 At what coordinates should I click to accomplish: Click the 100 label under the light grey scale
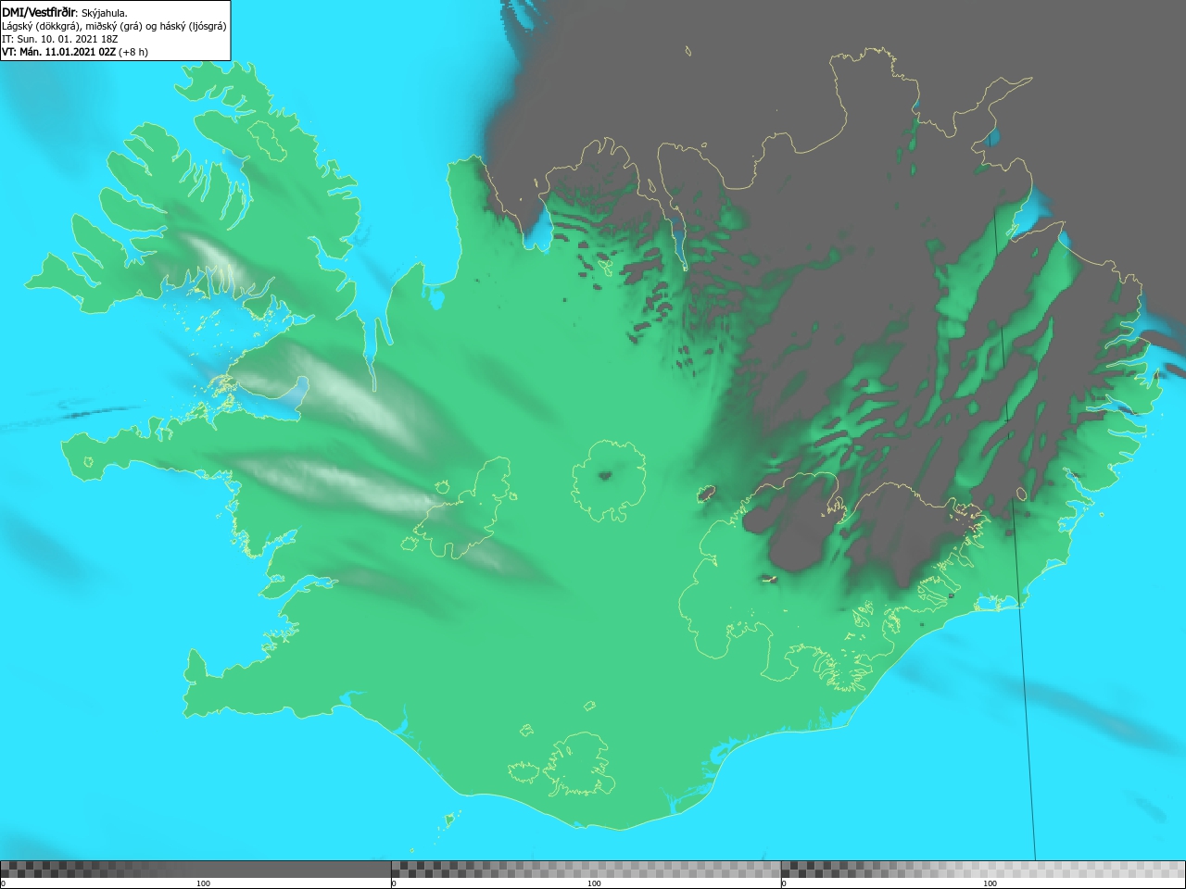pyautogui.click(x=990, y=883)
